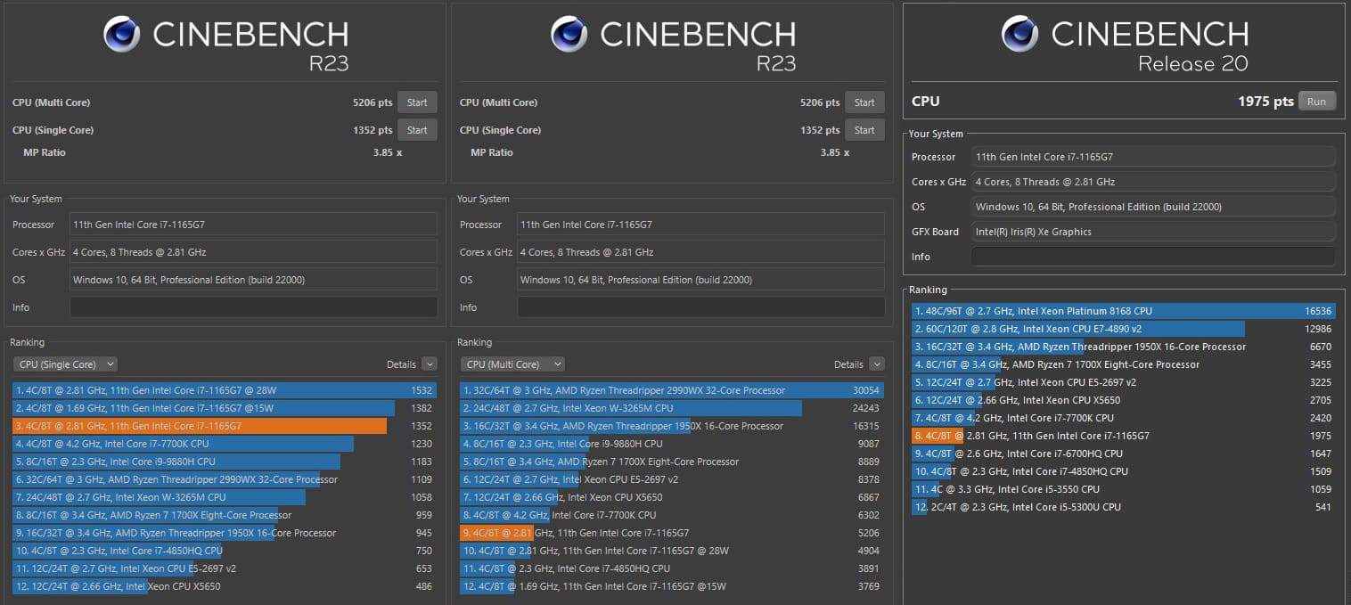Select i7-7700K row scoring 6302
The height and width of the screenshot is (605, 1351).
[x=672, y=515]
